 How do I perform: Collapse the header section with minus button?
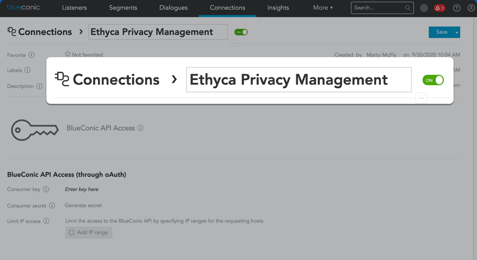coord(421,98)
